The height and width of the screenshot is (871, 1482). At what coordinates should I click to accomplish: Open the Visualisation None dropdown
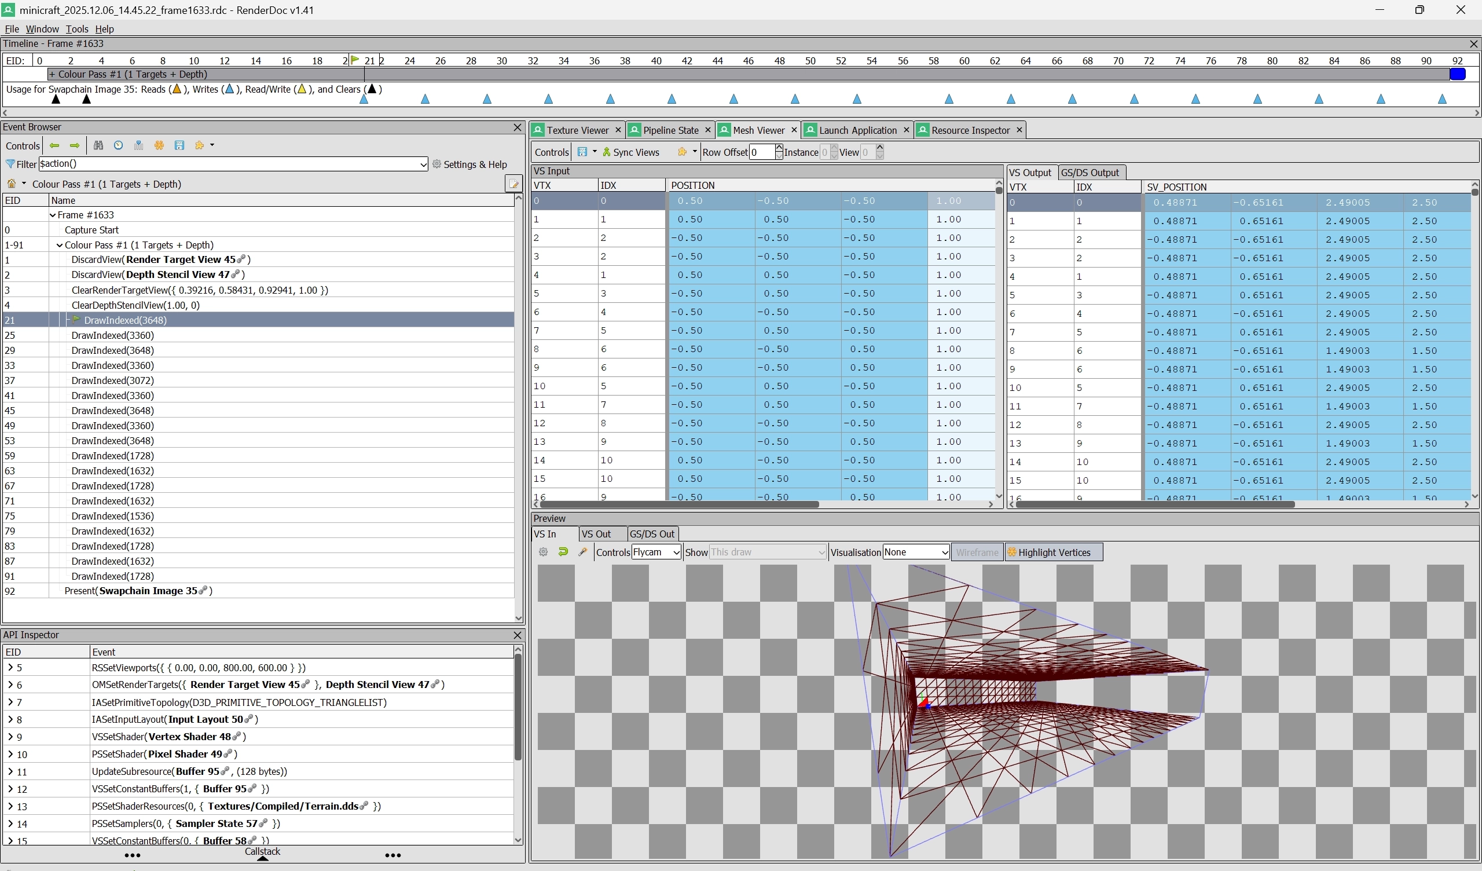tap(916, 552)
